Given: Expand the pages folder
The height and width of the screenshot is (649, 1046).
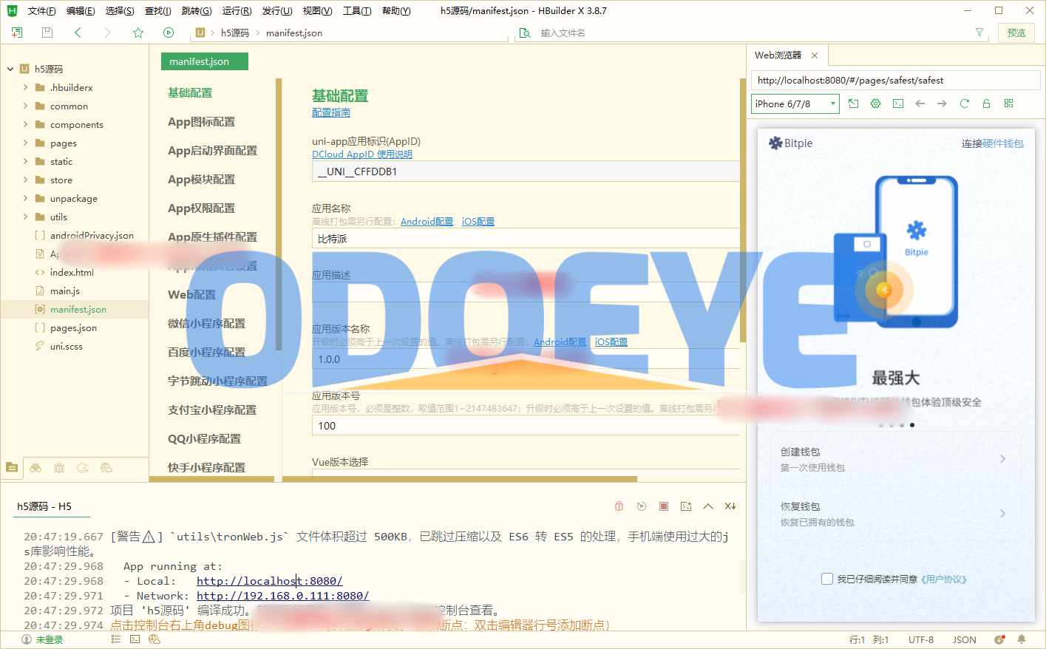Looking at the screenshot, I should [26, 143].
